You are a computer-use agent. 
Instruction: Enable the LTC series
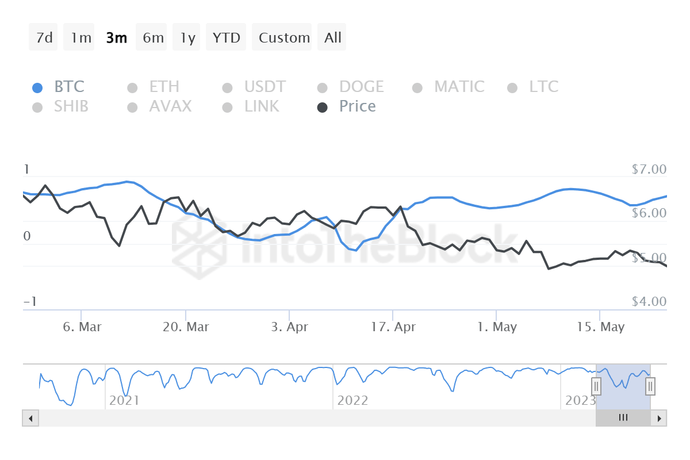click(543, 87)
